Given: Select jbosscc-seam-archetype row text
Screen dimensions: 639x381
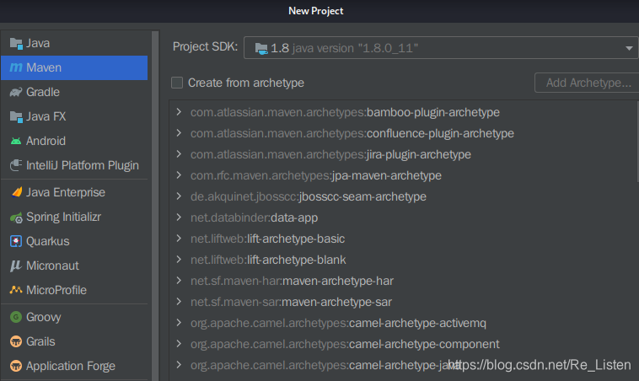Looking at the screenshot, I should pyautogui.click(x=309, y=196).
